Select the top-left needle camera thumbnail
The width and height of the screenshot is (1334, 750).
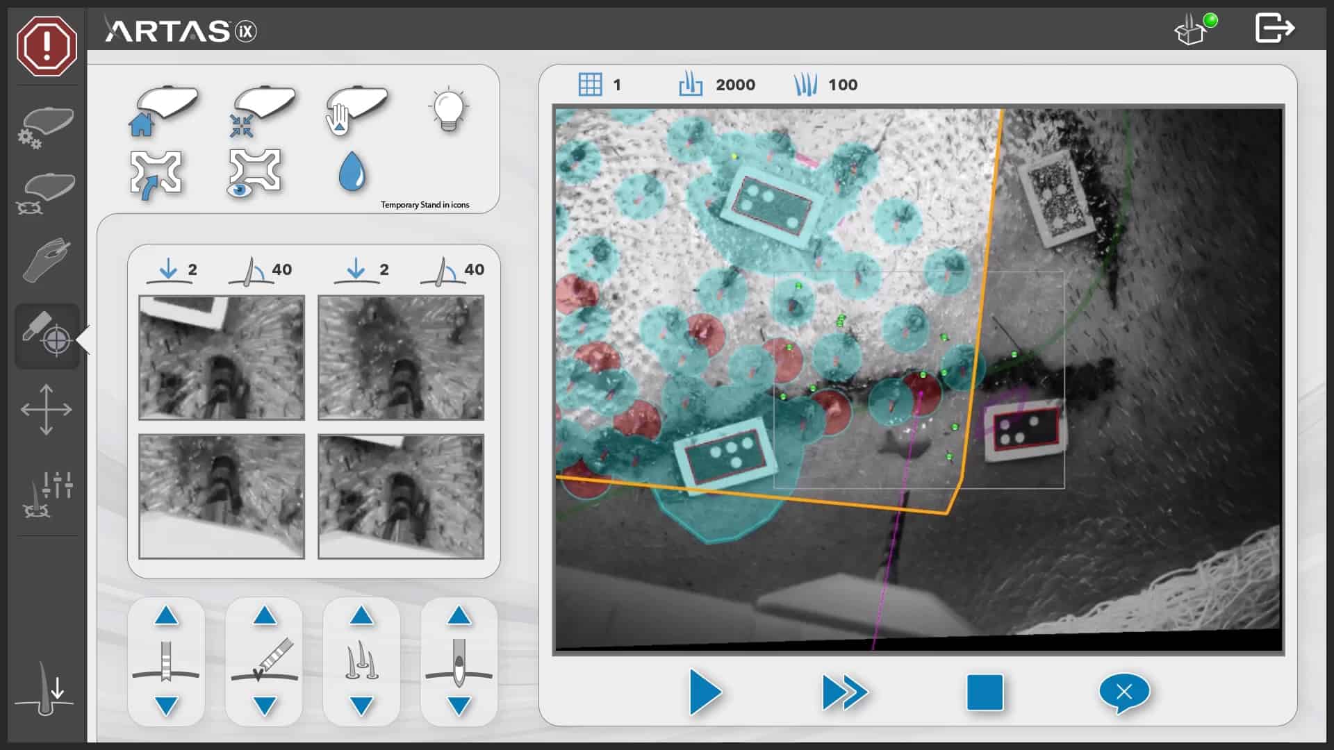point(222,358)
